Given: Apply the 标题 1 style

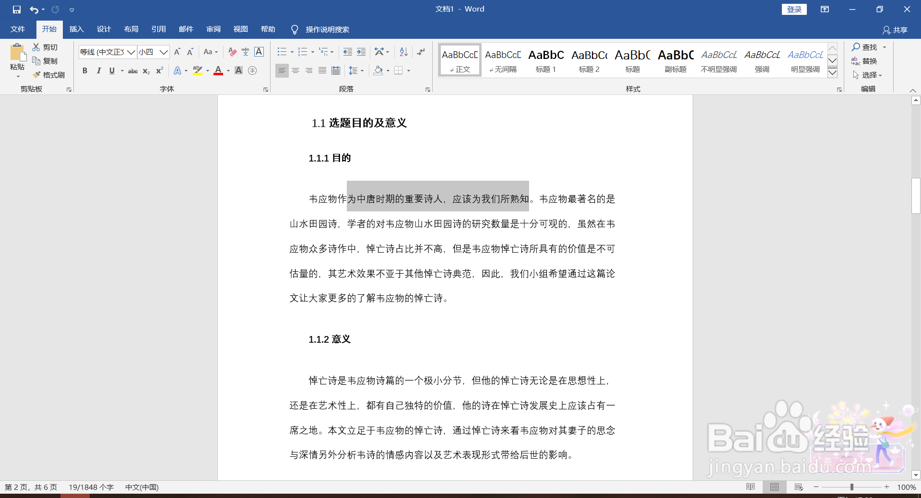Looking at the screenshot, I should point(545,59).
